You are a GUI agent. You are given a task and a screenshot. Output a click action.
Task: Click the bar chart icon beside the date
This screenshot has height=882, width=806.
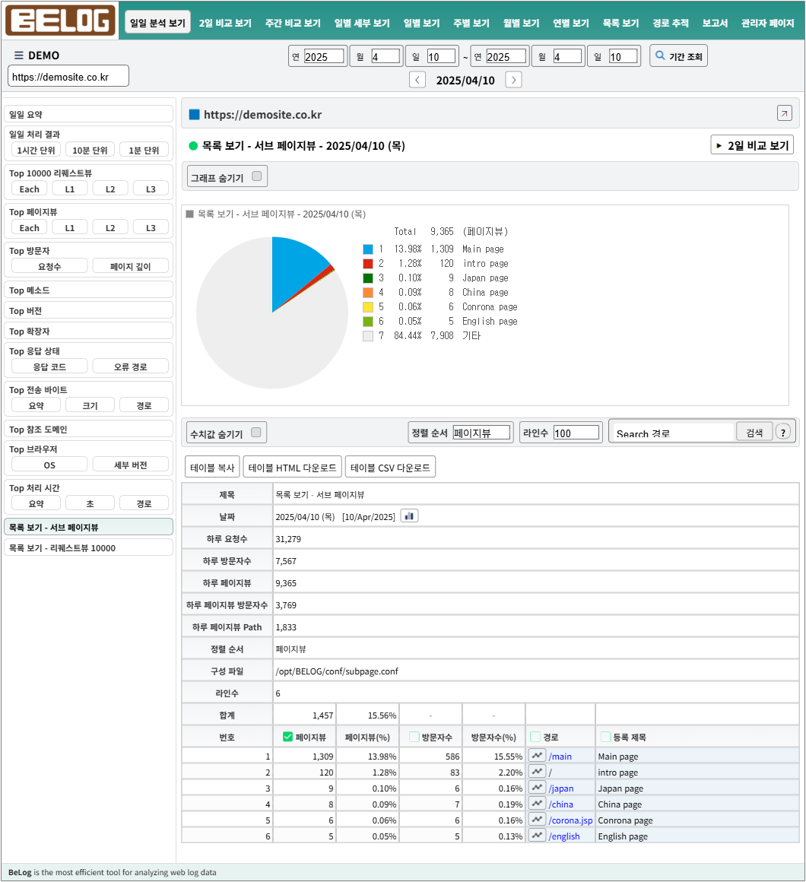coord(409,516)
